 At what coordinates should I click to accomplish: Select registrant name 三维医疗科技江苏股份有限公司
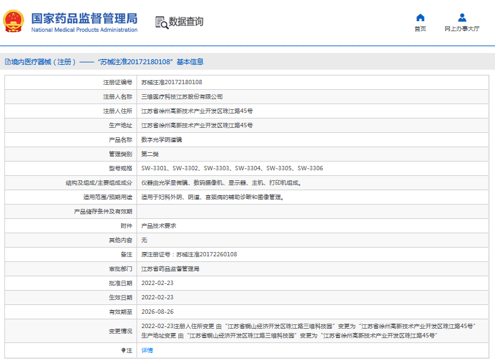(182, 97)
